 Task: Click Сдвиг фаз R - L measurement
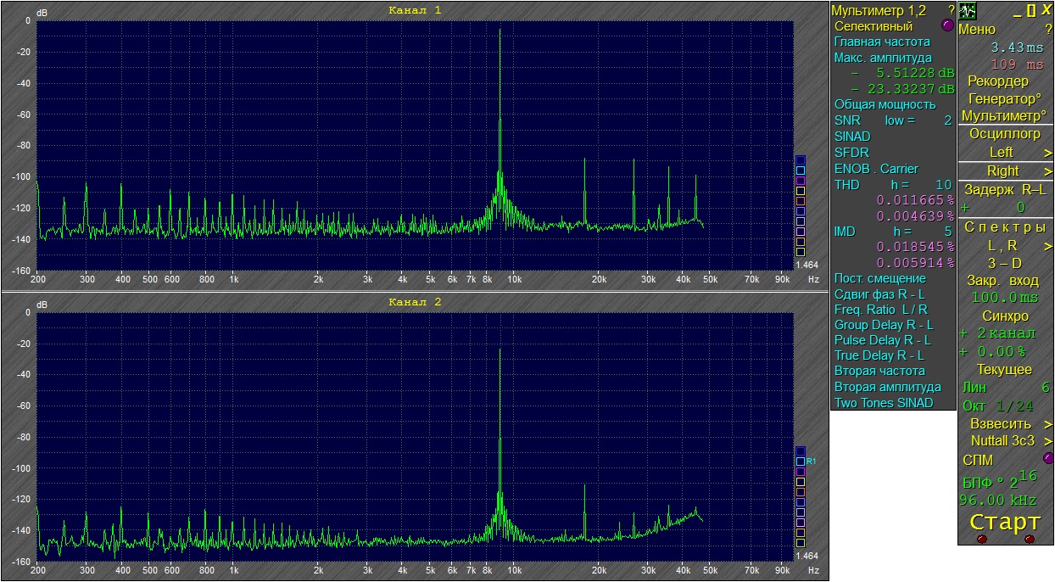point(879,294)
